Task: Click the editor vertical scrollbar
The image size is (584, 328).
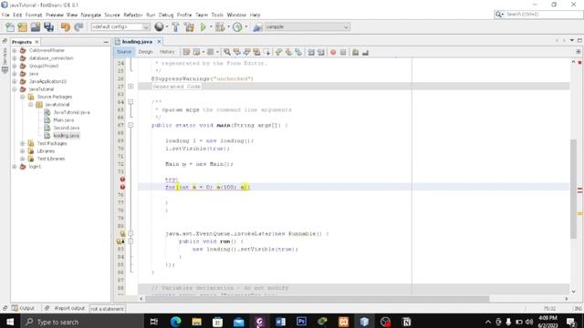Action: click(x=573, y=189)
